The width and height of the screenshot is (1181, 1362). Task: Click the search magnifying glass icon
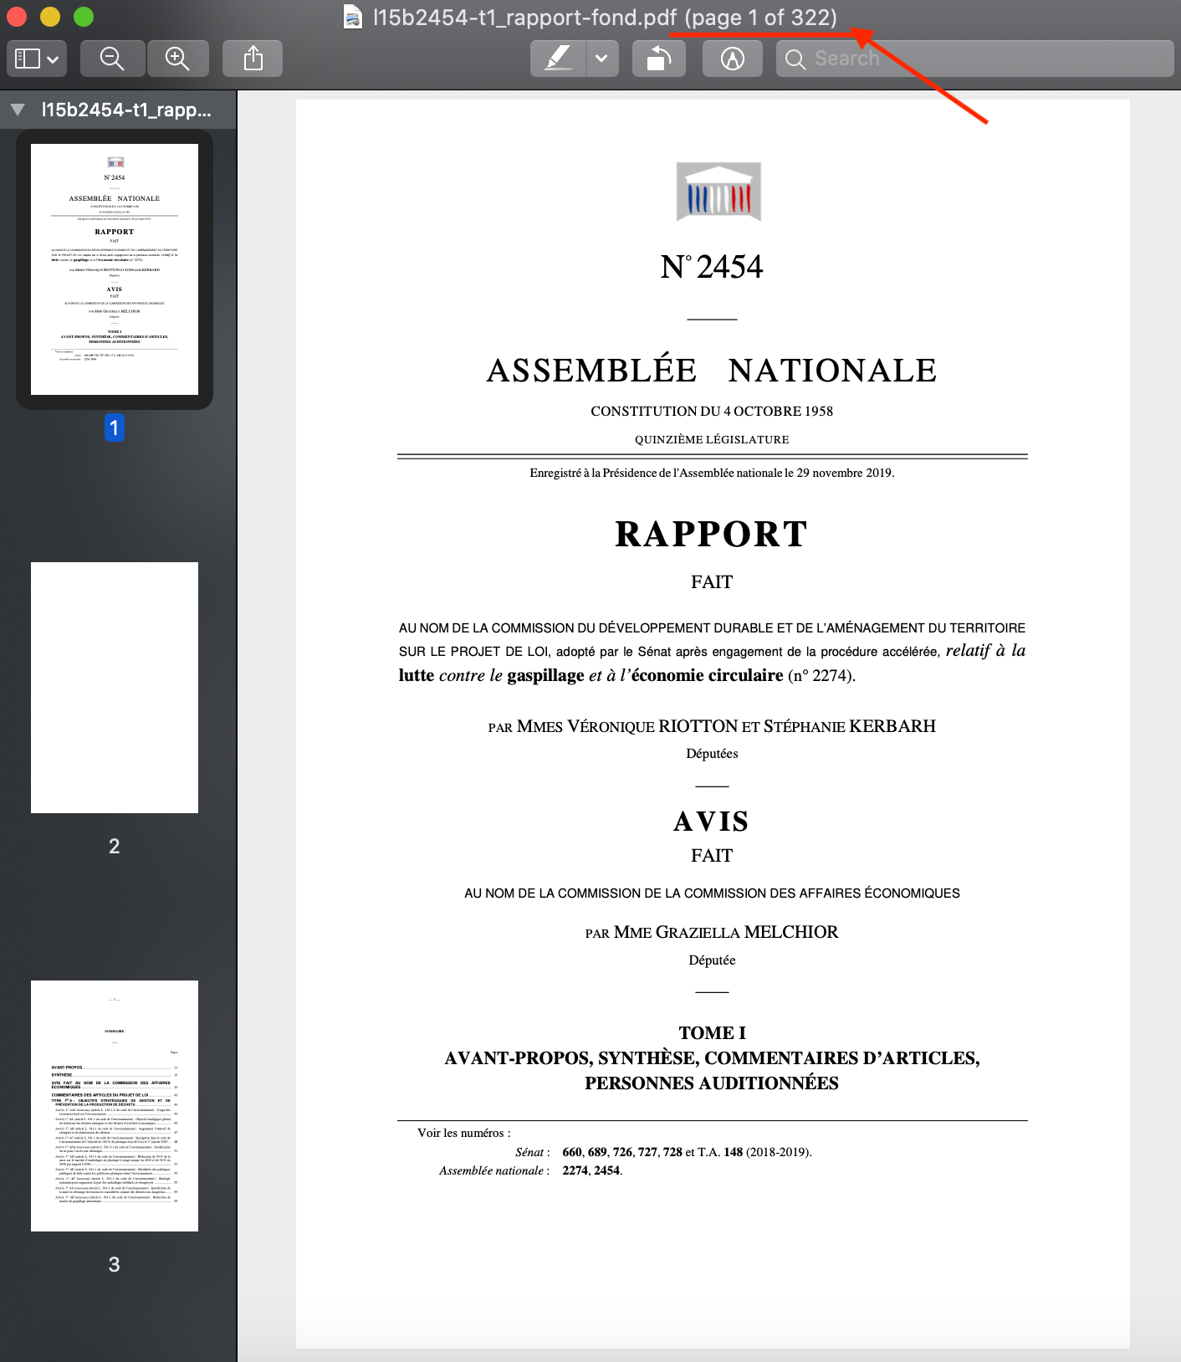click(x=795, y=59)
